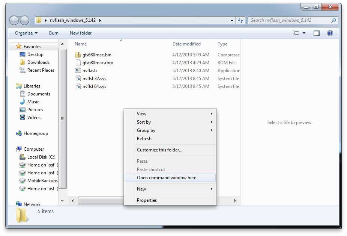This screenshot has height=236, width=347.
Task: Click the Homegroup icon
Action: [x=19, y=133]
